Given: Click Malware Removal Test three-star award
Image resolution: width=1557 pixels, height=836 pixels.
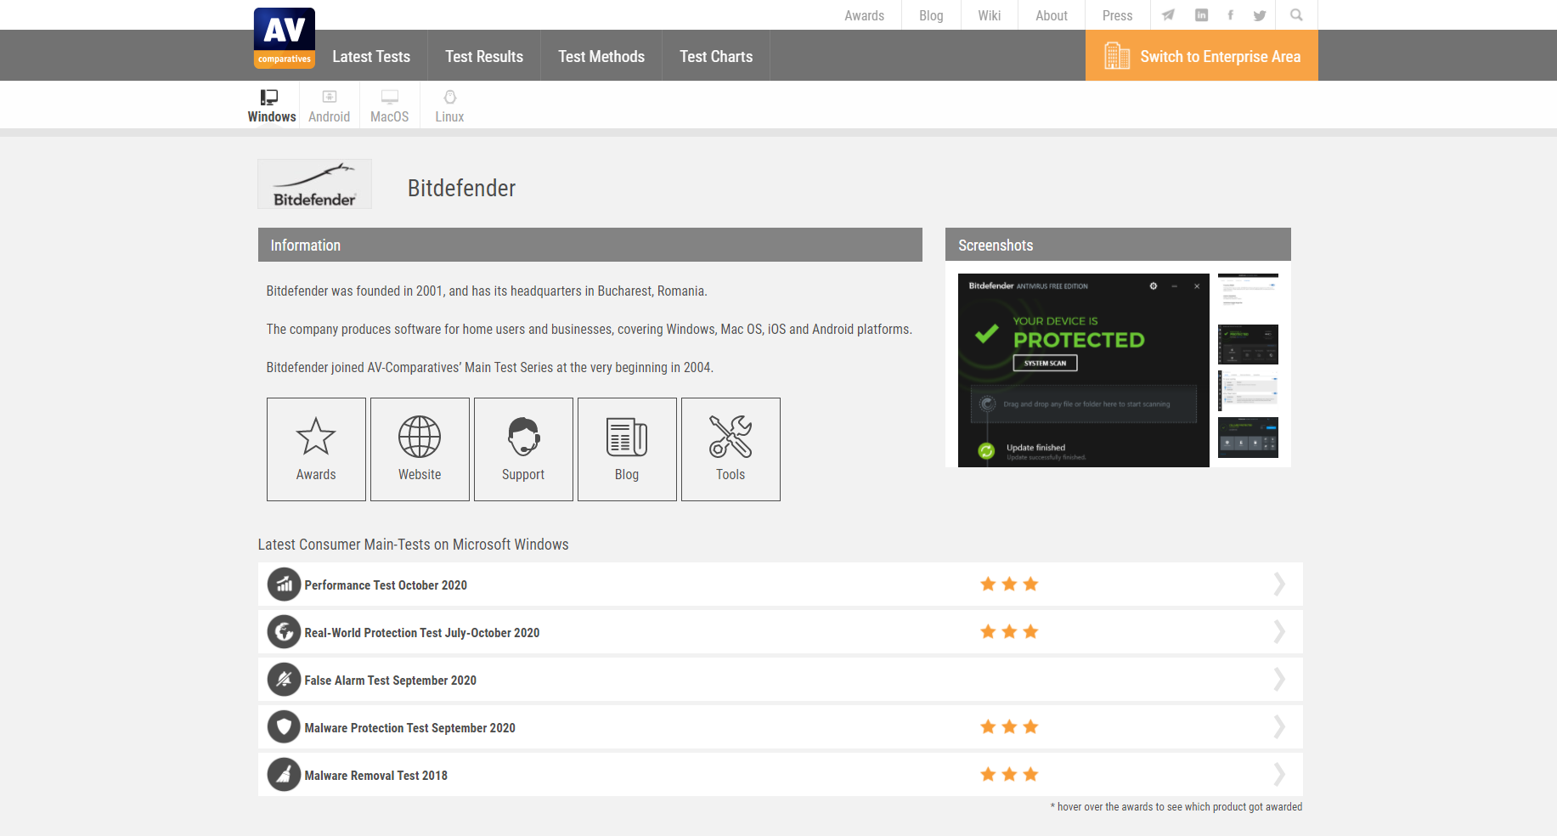Looking at the screenshot, I should (1009, 775).
